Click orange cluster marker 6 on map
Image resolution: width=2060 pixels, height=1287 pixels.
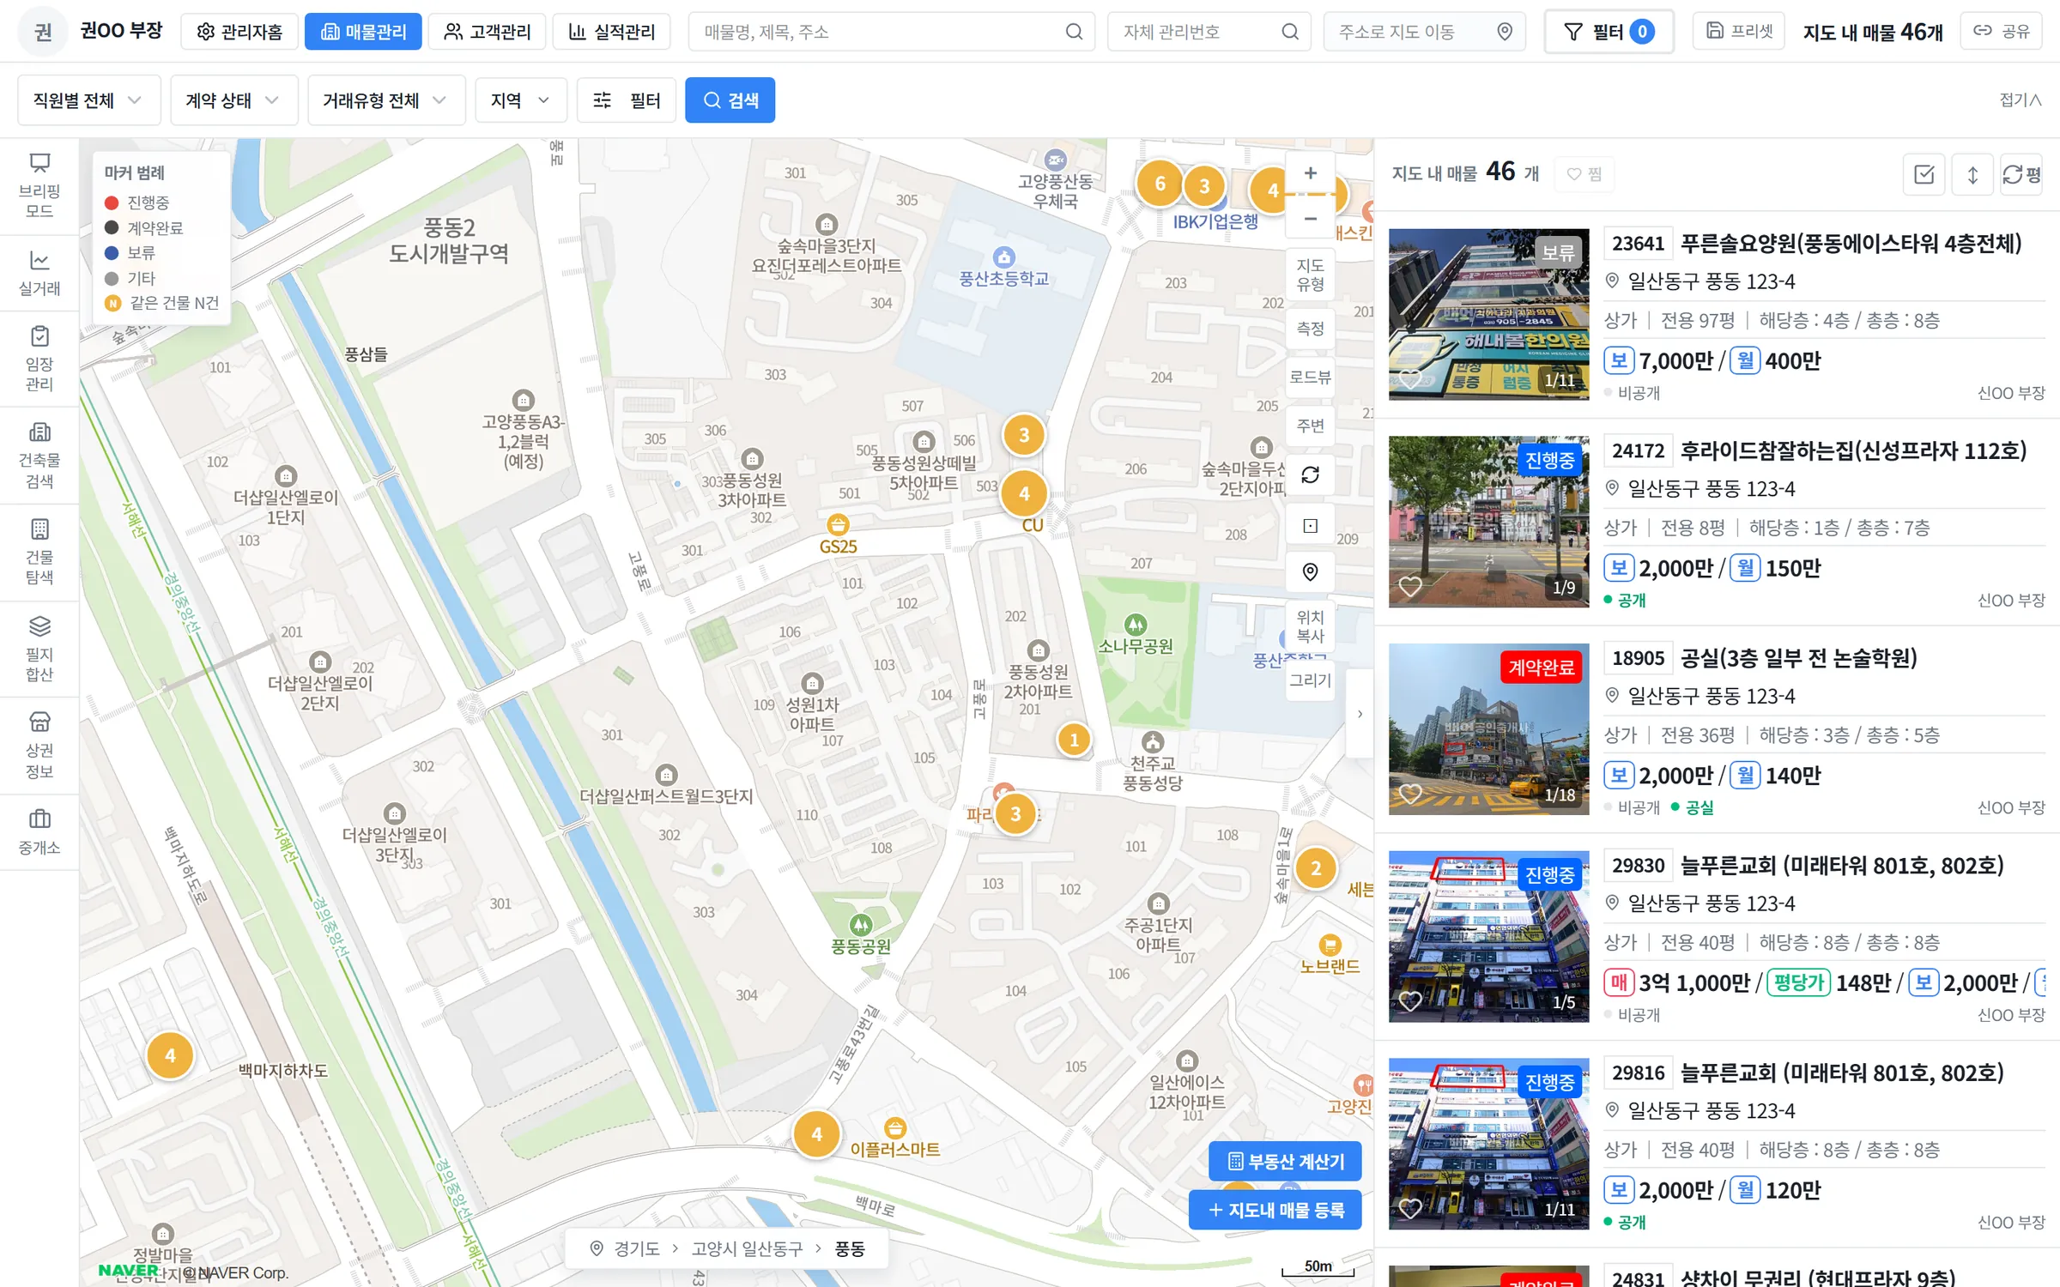1160,184
